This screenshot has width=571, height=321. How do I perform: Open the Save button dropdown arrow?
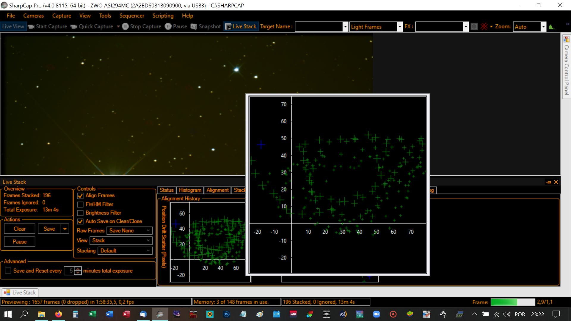click(x=65, y=229)
